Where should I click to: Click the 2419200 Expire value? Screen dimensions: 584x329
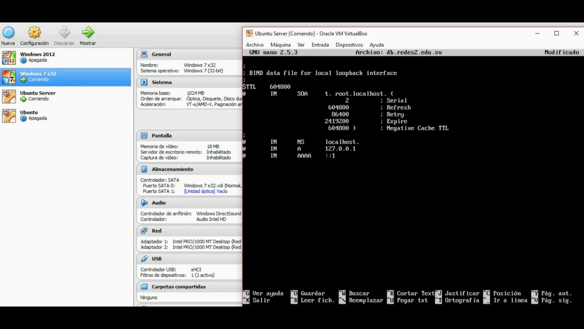[337, 121]
